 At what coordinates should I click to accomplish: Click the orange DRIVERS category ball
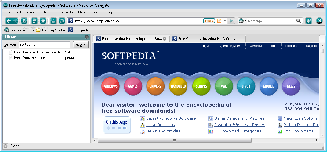click(155, 86)
